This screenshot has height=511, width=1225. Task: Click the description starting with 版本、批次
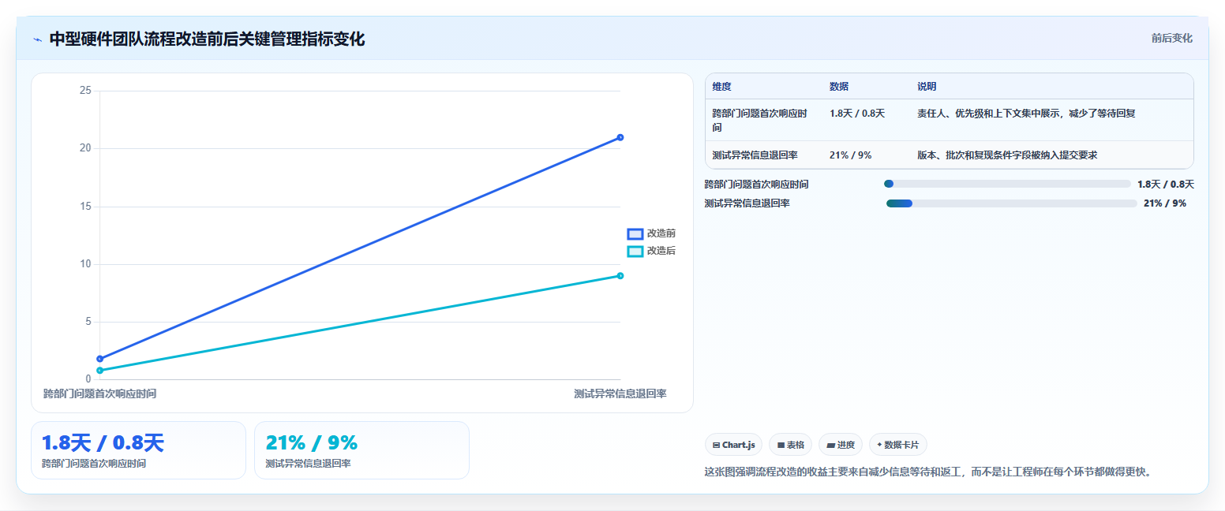[x=1007, y=155]
